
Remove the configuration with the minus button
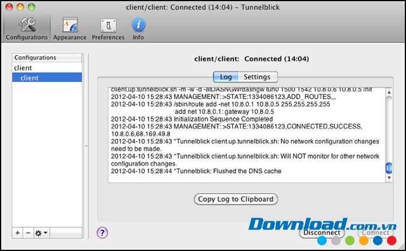click(28, 233)
